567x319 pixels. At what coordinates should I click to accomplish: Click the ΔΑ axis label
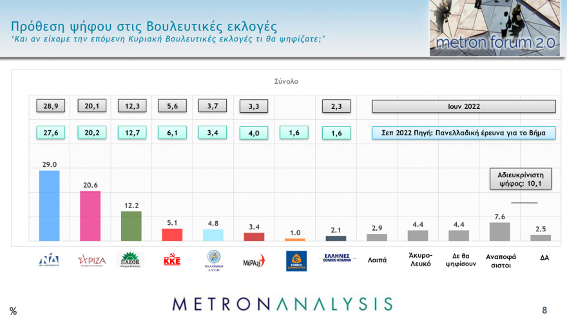click(544, 258)
